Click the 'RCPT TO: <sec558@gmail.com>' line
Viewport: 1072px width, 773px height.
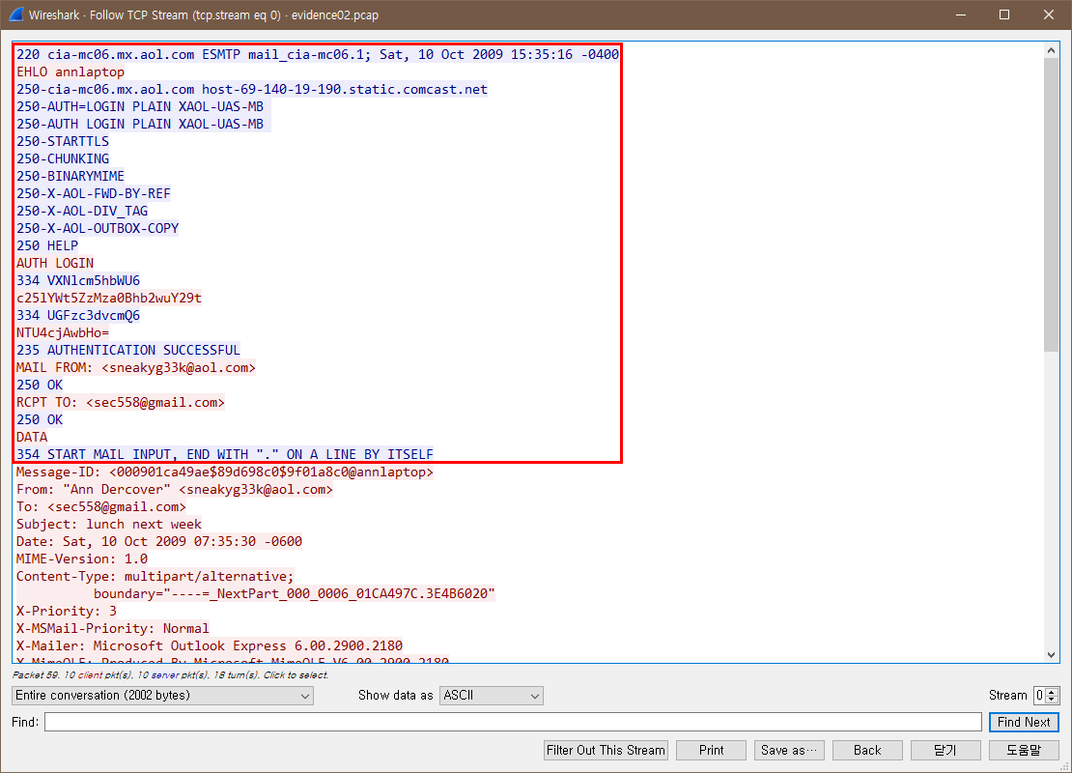pos(121,402)
